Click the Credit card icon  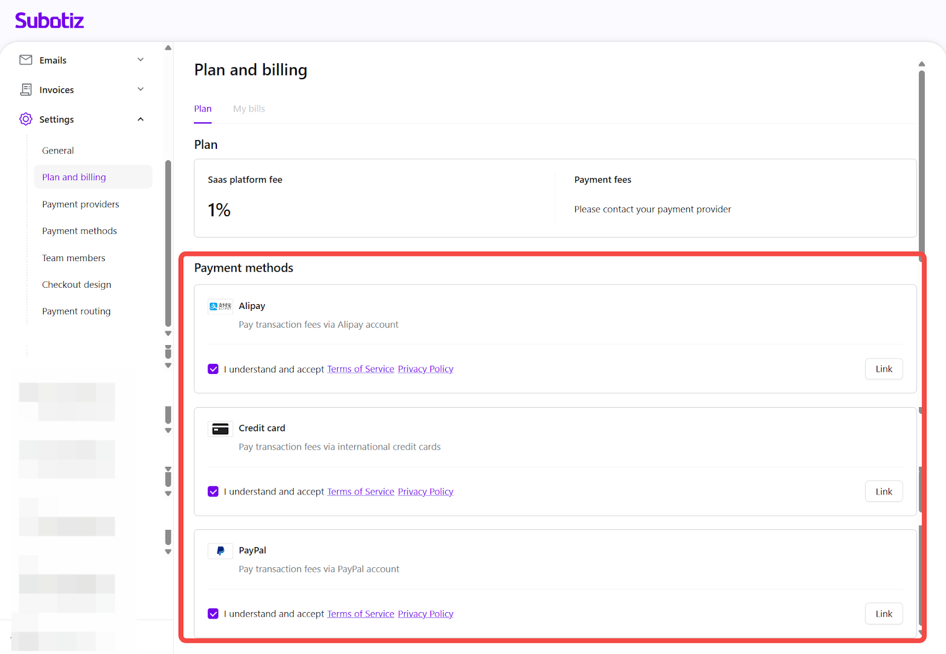[220, 429]
